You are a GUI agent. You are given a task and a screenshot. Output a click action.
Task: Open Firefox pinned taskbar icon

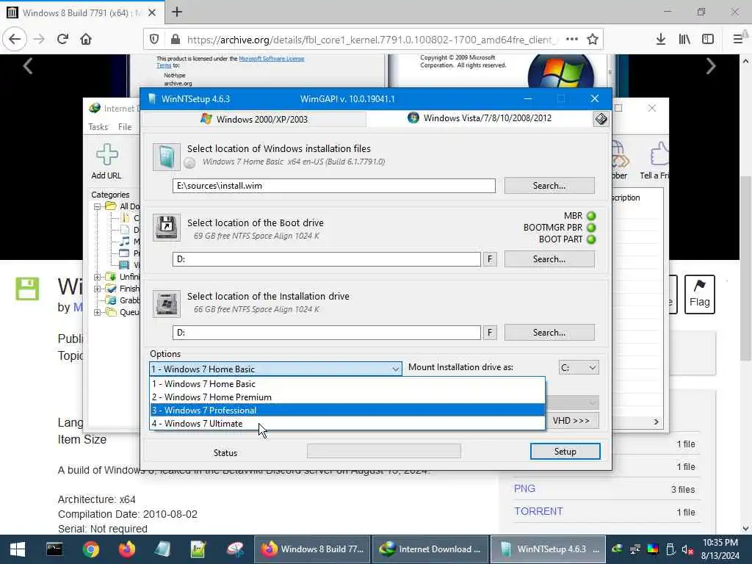[x=126, y=549]
